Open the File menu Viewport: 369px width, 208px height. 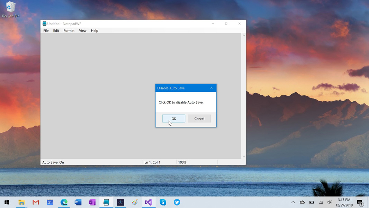46,31
